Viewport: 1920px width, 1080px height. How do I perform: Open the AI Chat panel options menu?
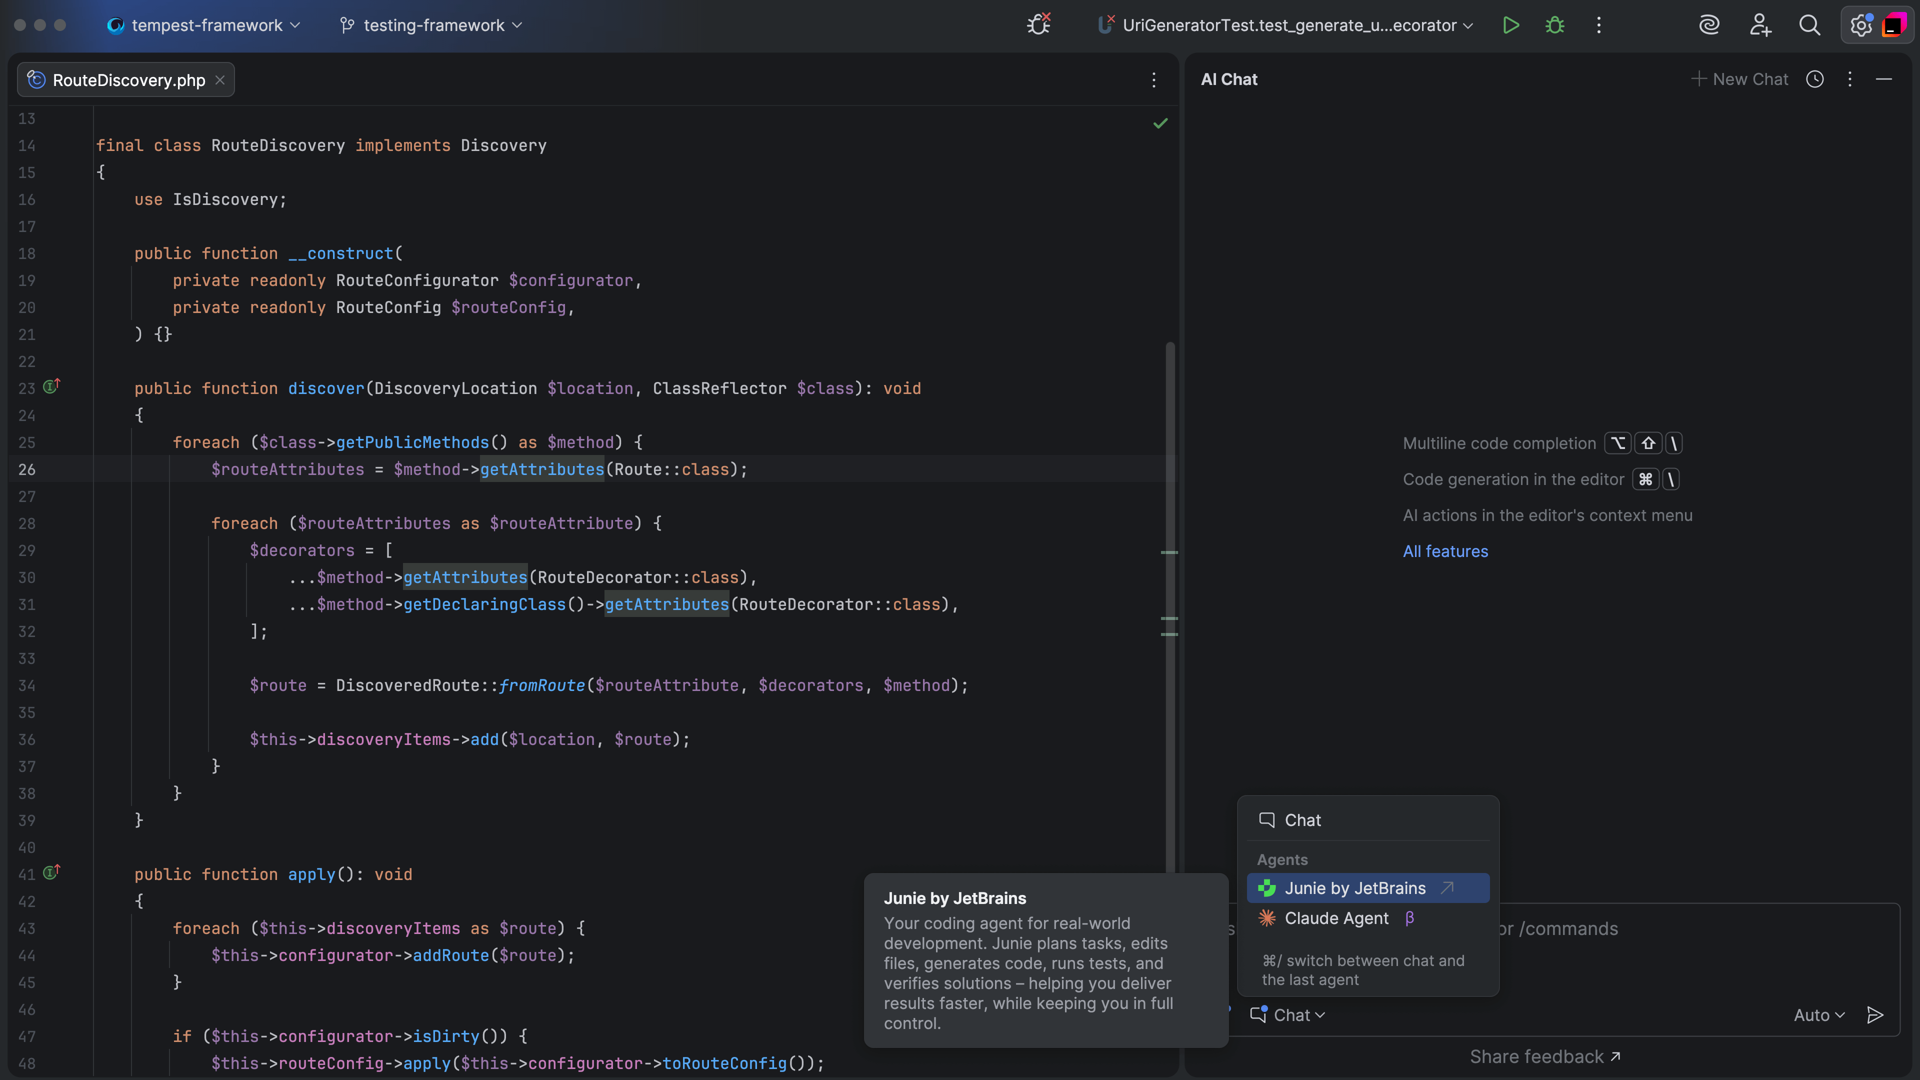tap(1850, 79)
